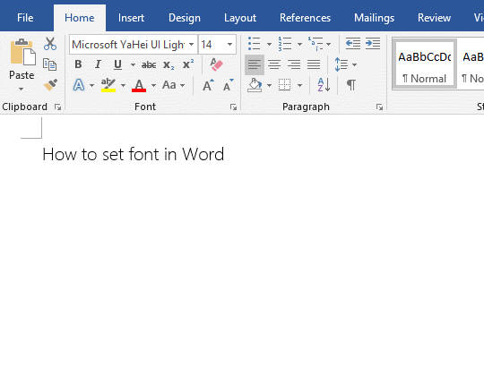Click the text "How to set font in Word"

coord(133,154)
